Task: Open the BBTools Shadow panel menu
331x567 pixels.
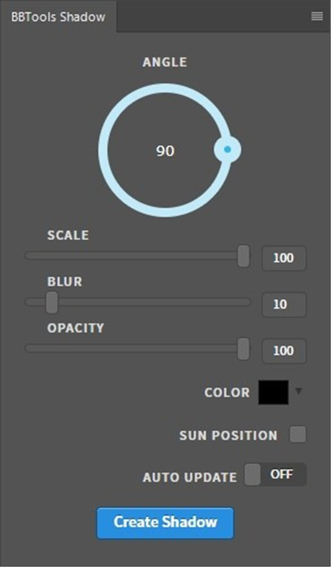Action: (317, 16)
